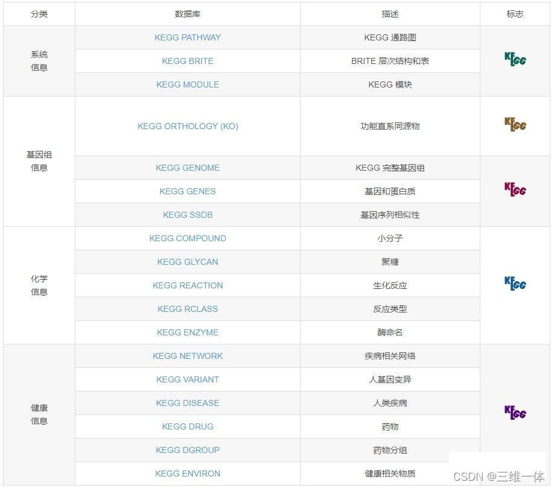This screenshot has width=554, height=488.
Task: Visit the KEGG DISEASE link
Action: click(x=188, y=403)
